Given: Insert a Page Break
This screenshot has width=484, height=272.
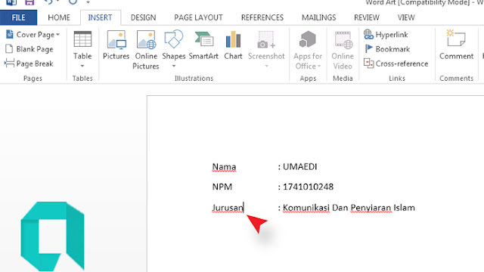Looking at the screenshot, I should click(29, 63).
